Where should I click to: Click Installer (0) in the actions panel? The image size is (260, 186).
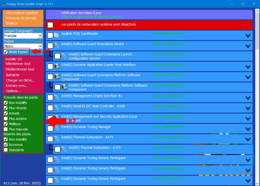(x=14, y=59)
